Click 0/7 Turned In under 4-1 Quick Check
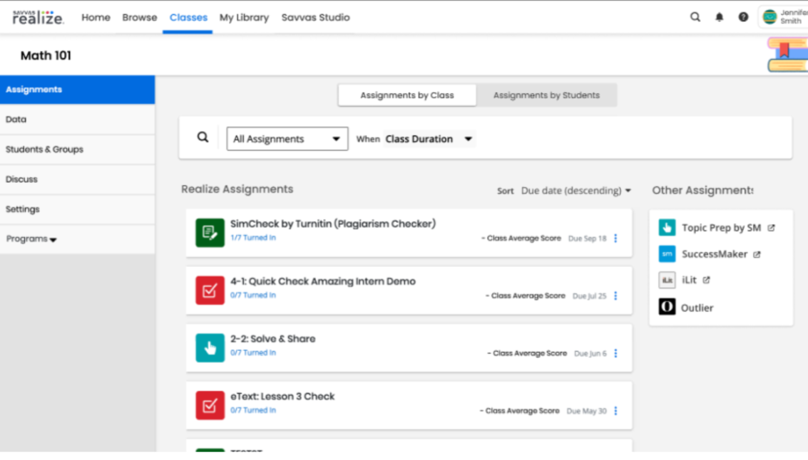This screenshot has height=460, width=808. point(253,296)
